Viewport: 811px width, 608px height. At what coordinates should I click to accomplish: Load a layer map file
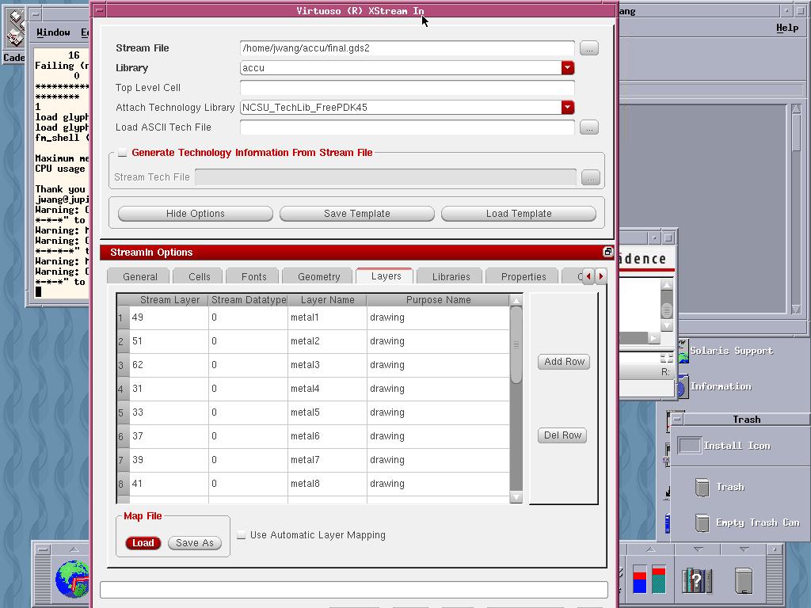pyautogui.click(x=143, y=543)
